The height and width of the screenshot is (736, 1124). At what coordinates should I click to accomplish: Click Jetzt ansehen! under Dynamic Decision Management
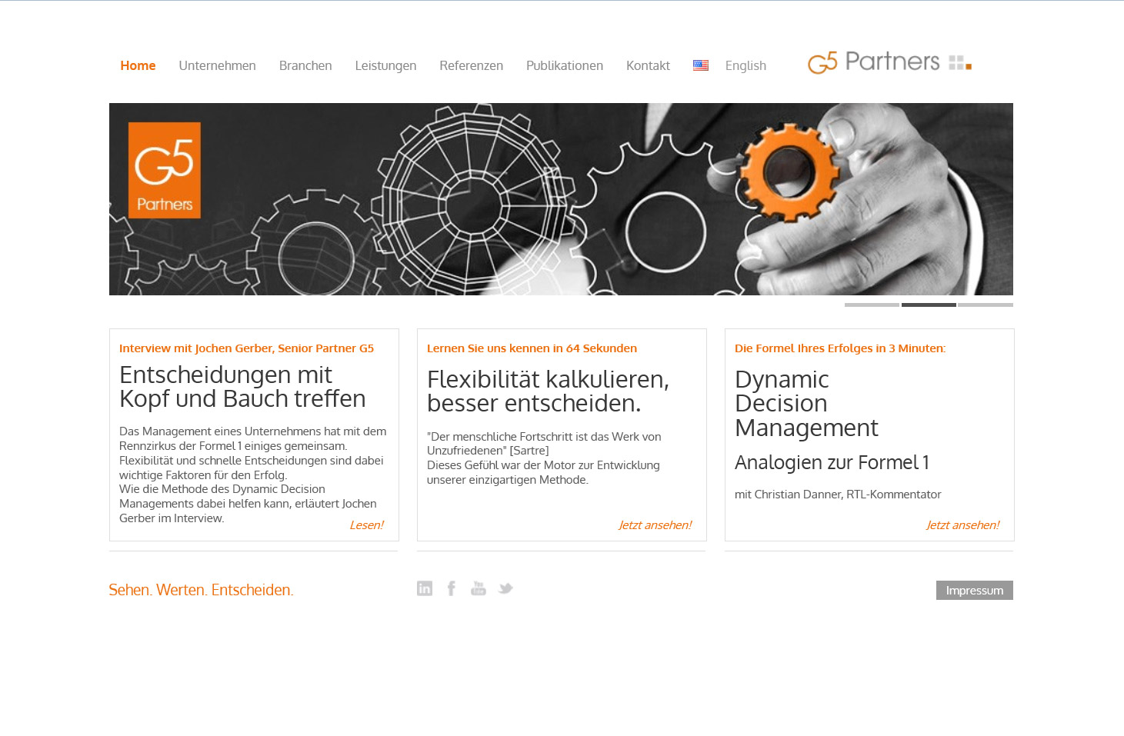[x=962, y=525]
